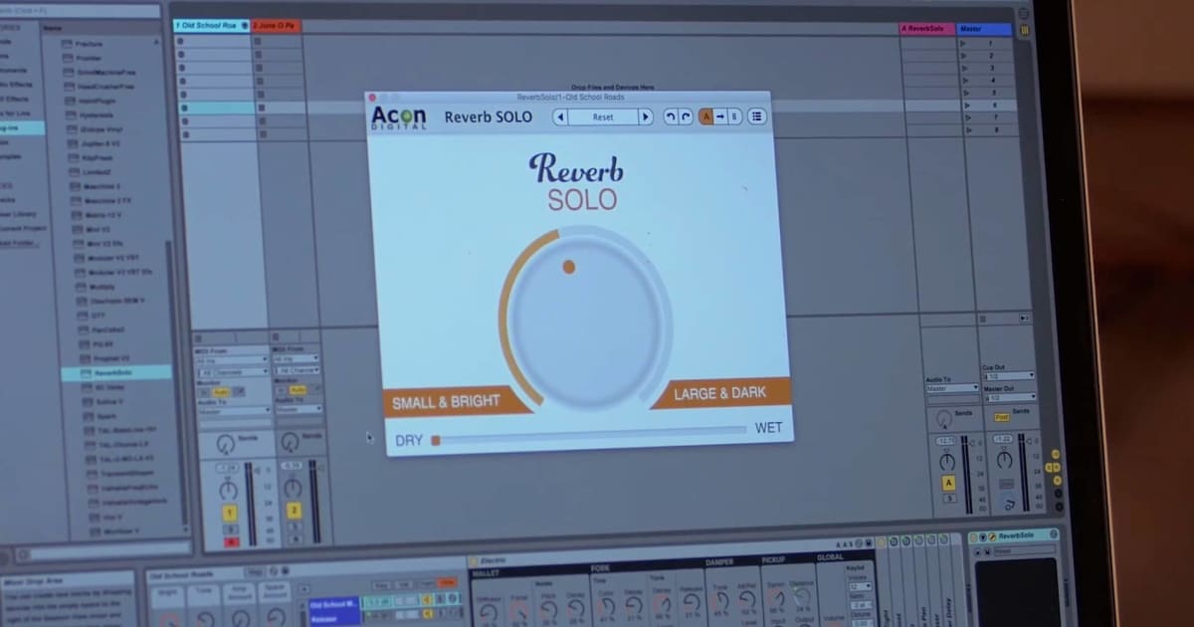Click the redo arrow in Reverb SOLO header
The height and width of the screenshot is (627, 1194).
pyautogui.click(x=686, y=115)
